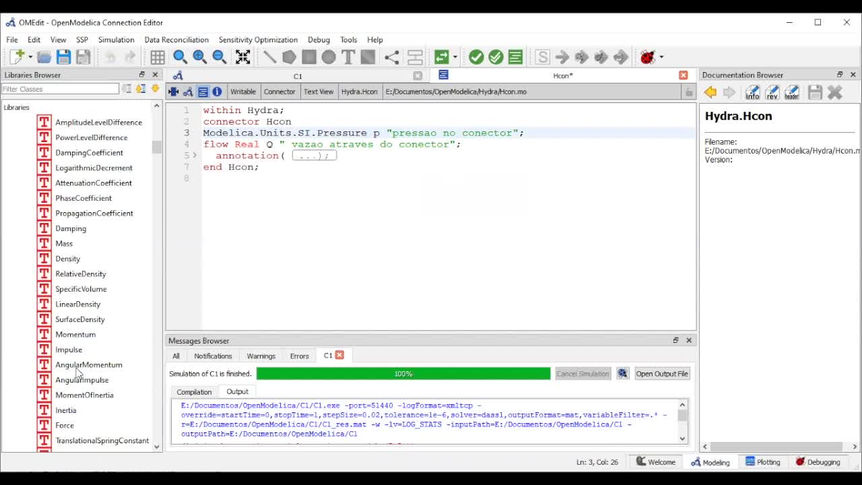Activate Text View toggle button
This screenshot has width=862, height=485.
coord(203,92)
